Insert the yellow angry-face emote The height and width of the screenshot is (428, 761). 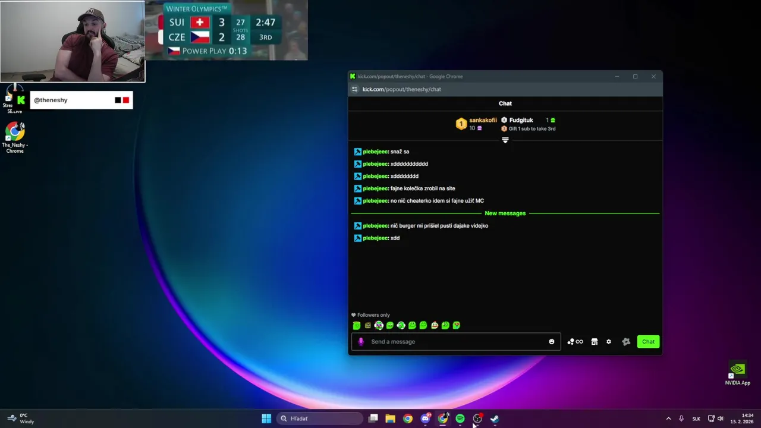click(367, 325)
